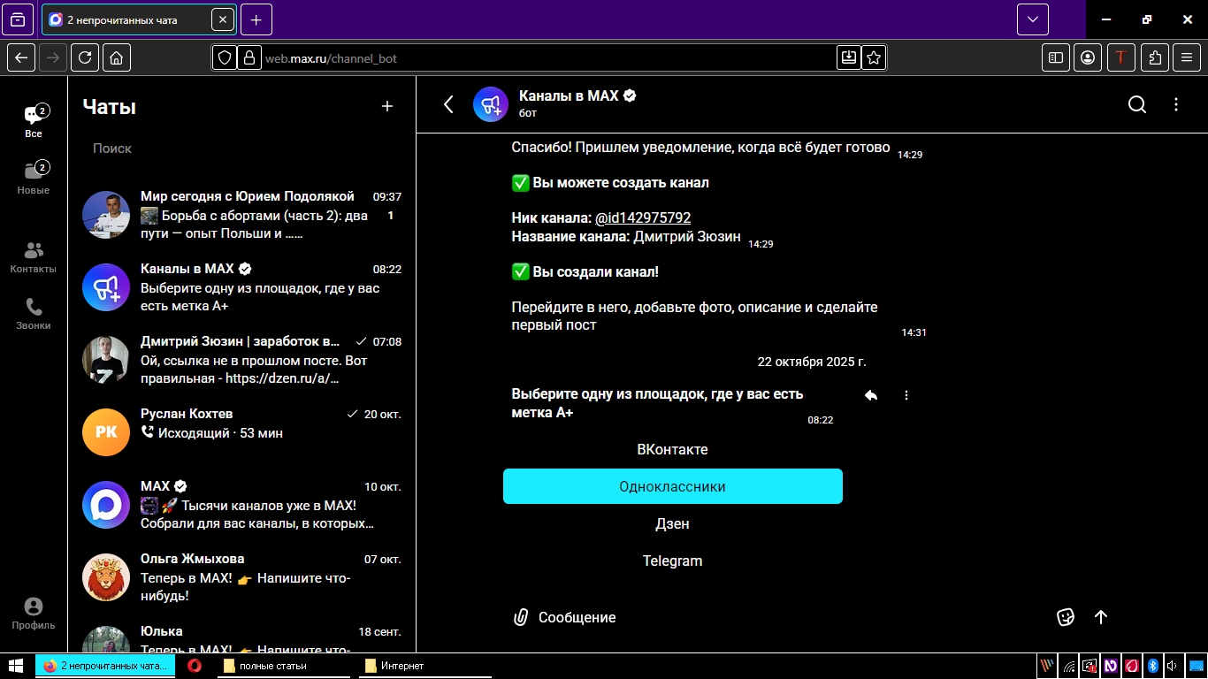Open the Calls section in the sidebar

coord(34,314)
